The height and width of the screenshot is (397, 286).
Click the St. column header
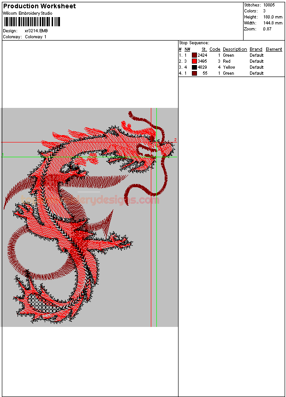click(x=204, y=49)
